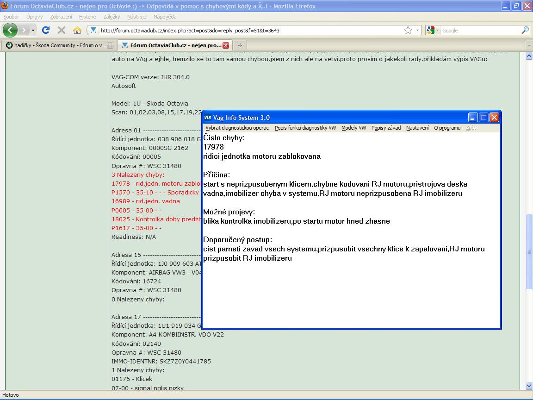Click the page vertical scrollbar thumb
This screenshot has width=533, height=400.
529,252
